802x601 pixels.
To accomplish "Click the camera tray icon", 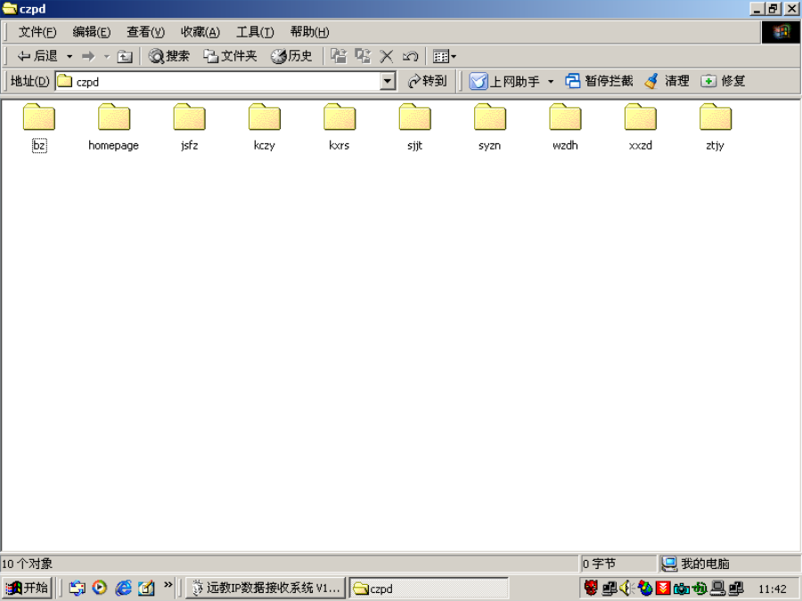I will click(682, 589).
